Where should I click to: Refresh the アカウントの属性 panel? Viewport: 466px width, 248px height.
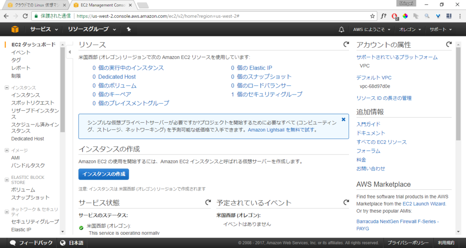click(449, 45)
